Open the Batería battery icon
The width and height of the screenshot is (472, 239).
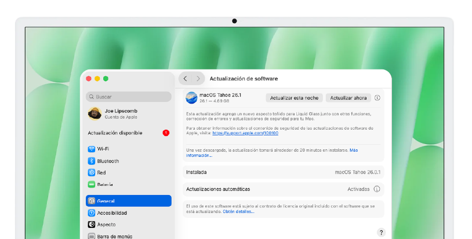coord(92,184)
